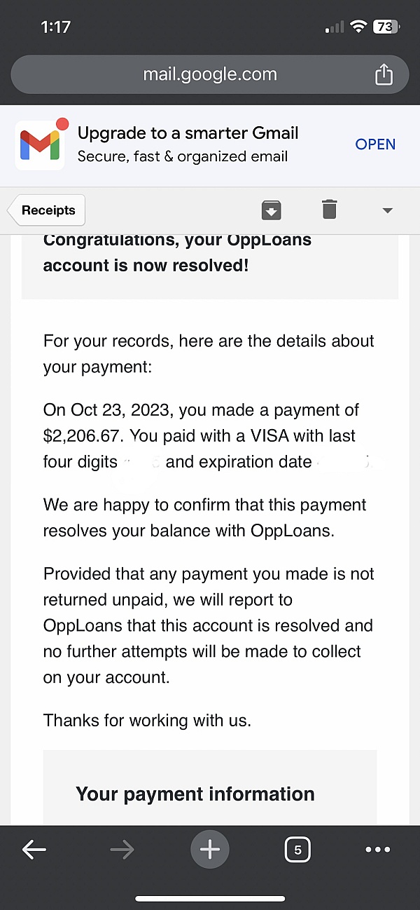Image resolution: width=420 pixels, height=910 pixels.
Task: Delete the email using the trash icon
Action: pyautogui.click(x=329, y=209)
